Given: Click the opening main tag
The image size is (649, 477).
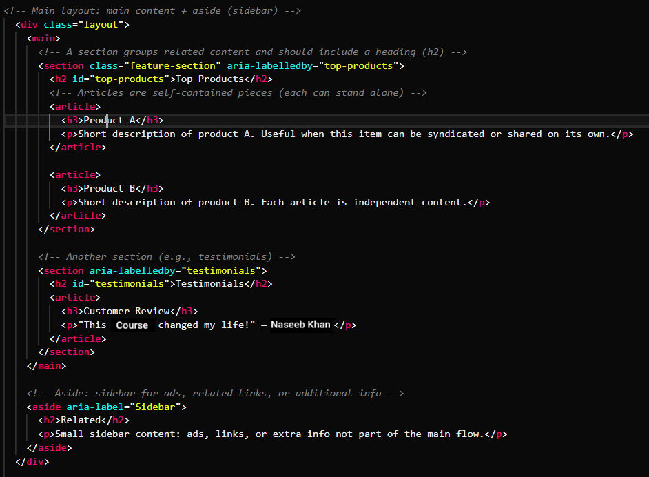Looking at the screenshot, I should (x=43, y=39).
